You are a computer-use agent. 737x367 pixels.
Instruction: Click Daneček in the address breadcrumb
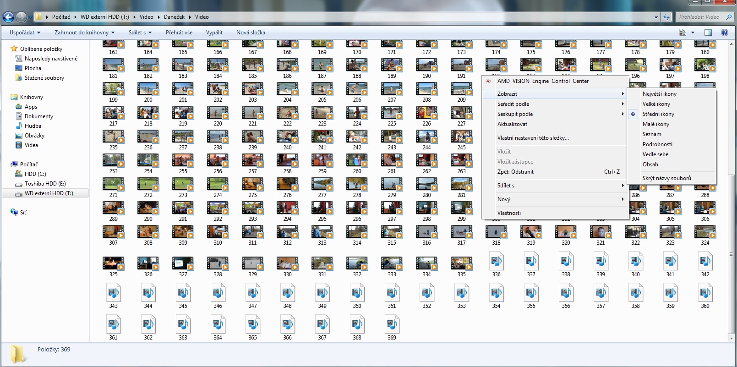(x=174, y=17)
